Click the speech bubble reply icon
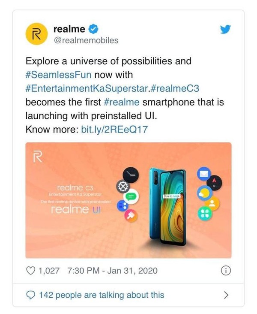The width and height of the screenshot is (257, 314). 31,295
